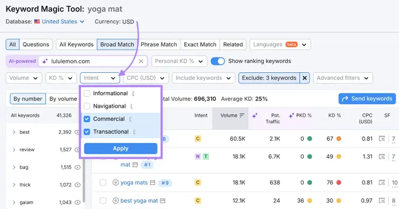Open the United States database dropdown

pyautogui.click(x=63, y=22)
